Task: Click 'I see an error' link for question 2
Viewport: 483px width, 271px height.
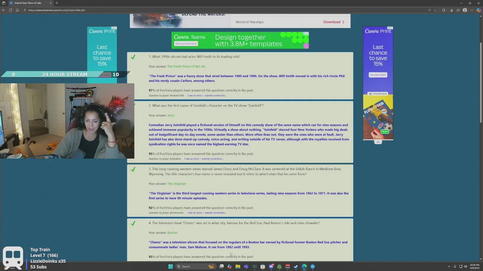Action: [x=204, y=159]
